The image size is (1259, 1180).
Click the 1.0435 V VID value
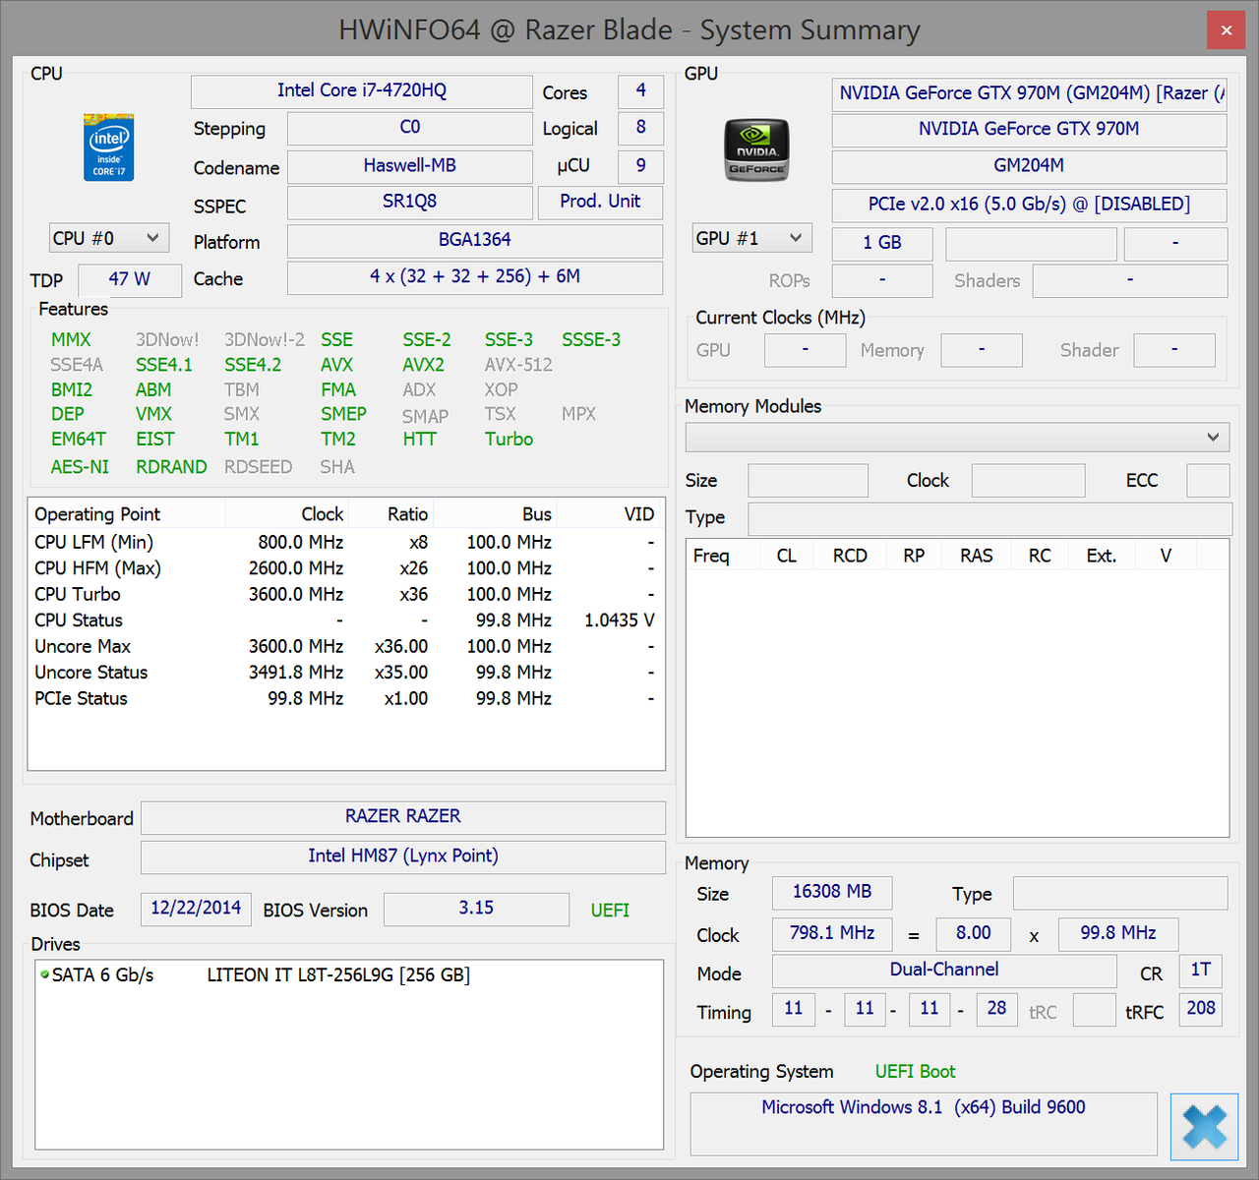click(620, 620)
